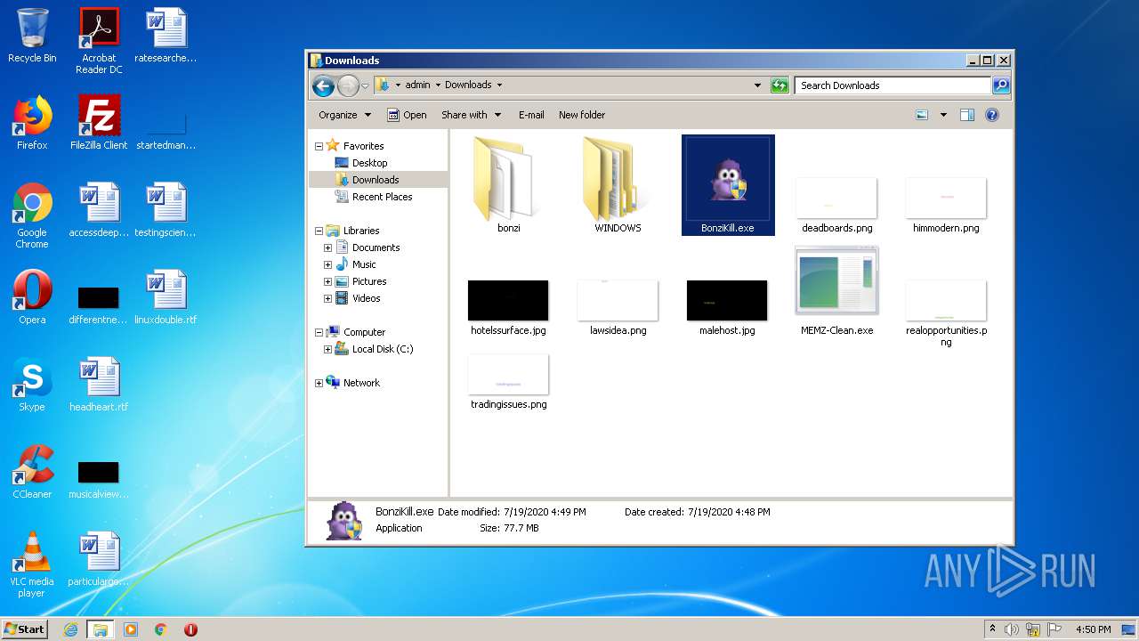Viewport: 1139px width, 641px height.
Task: Select the hotelssurface.jpg thumbnail
Action: click(508, 300)
